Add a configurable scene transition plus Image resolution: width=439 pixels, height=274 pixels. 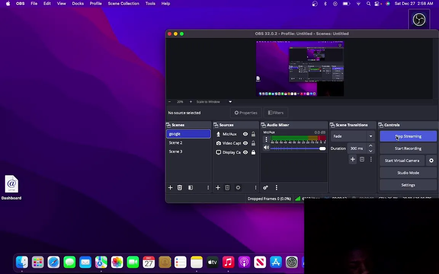tap(353, 159)
